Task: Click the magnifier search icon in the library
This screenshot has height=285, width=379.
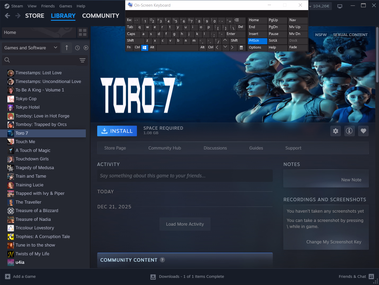Action: 7,60
